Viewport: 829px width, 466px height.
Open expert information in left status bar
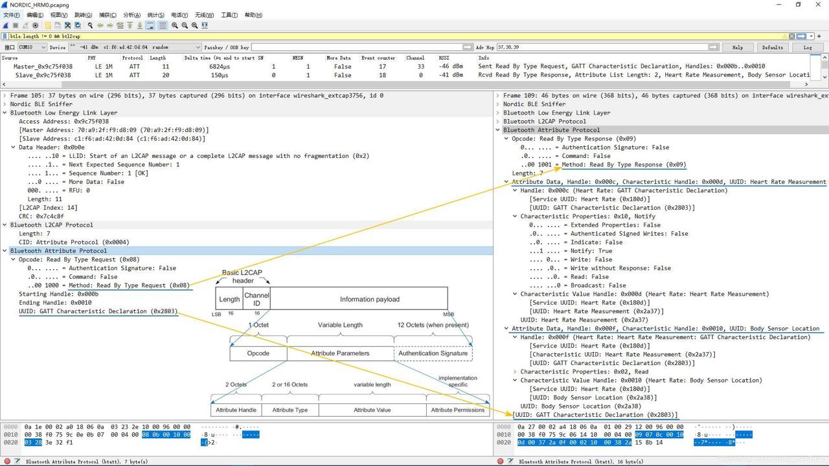point(7,461)
